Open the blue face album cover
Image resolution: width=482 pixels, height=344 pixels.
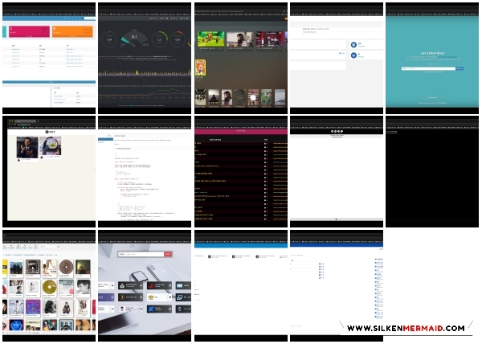pyautogui.click(x=16, y=326)
